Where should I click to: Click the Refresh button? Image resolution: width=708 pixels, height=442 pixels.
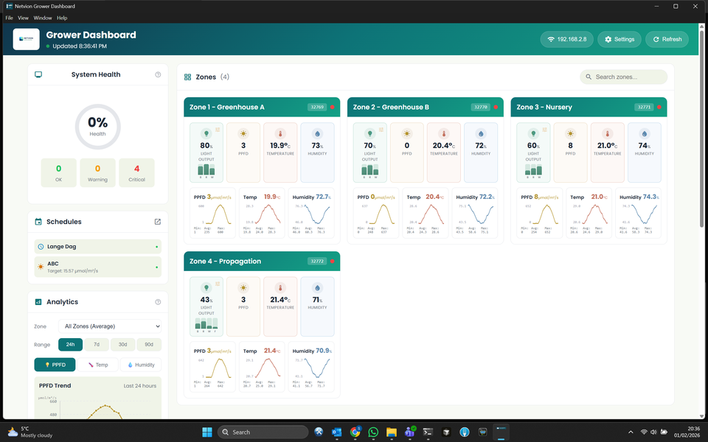[667, 40]
